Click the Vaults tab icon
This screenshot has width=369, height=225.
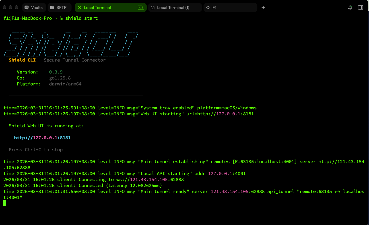27,7
